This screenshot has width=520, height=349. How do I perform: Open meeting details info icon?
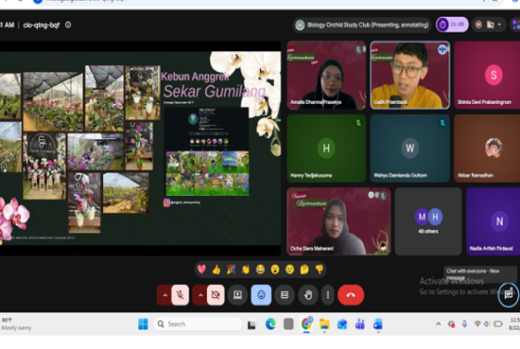(x=68, y=25)
